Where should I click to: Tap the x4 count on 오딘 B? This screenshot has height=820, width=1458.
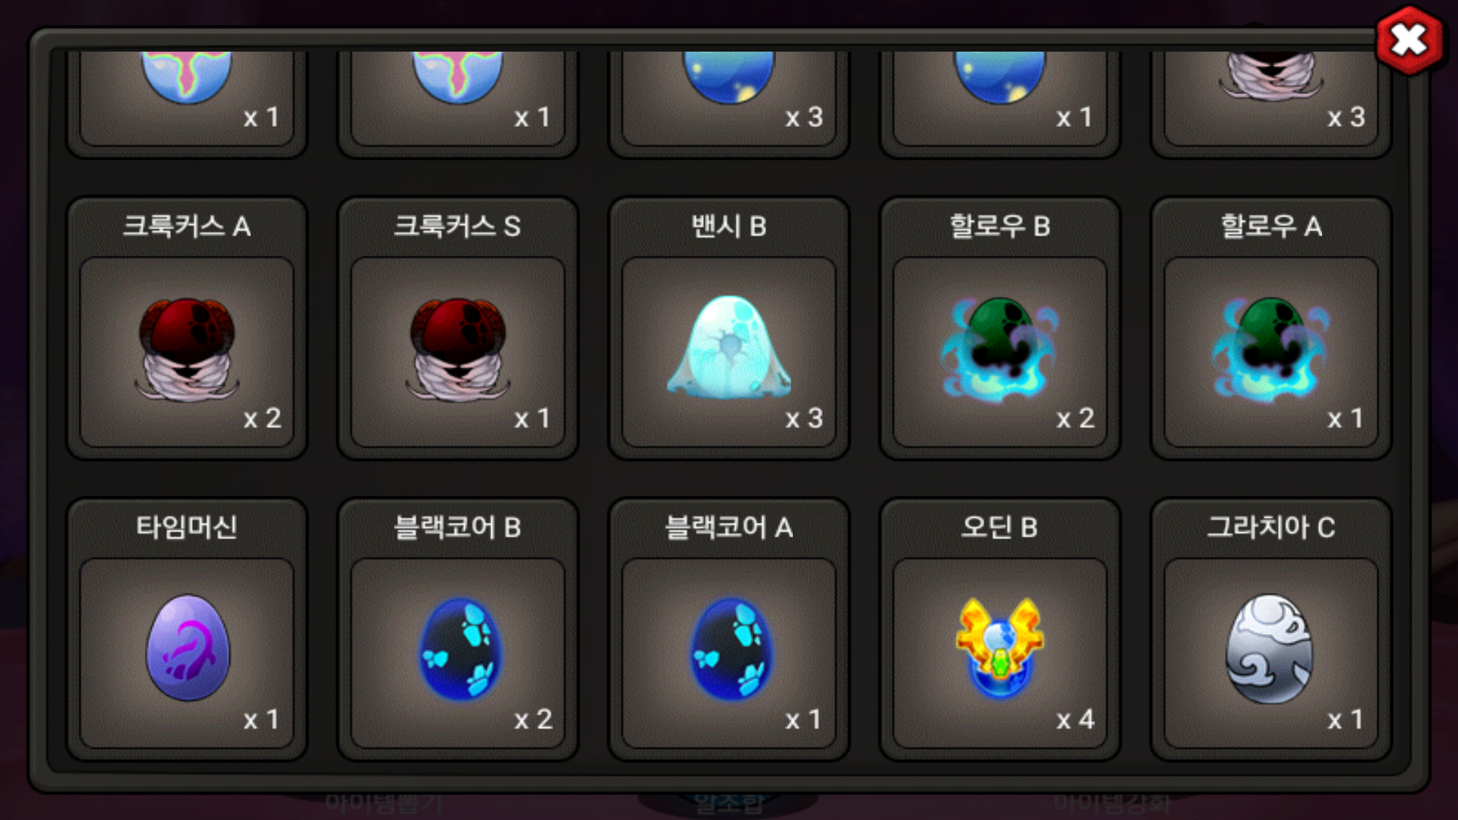pos(1075,719)
